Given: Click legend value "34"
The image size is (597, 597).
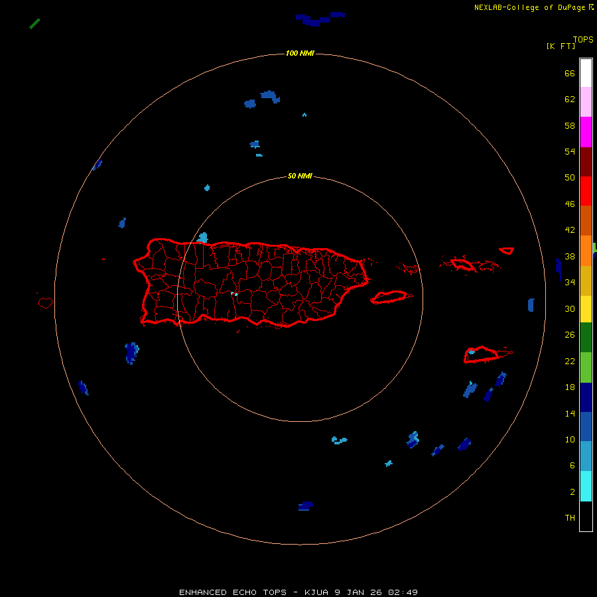Looking at the screenshot, I should (570, 282).
